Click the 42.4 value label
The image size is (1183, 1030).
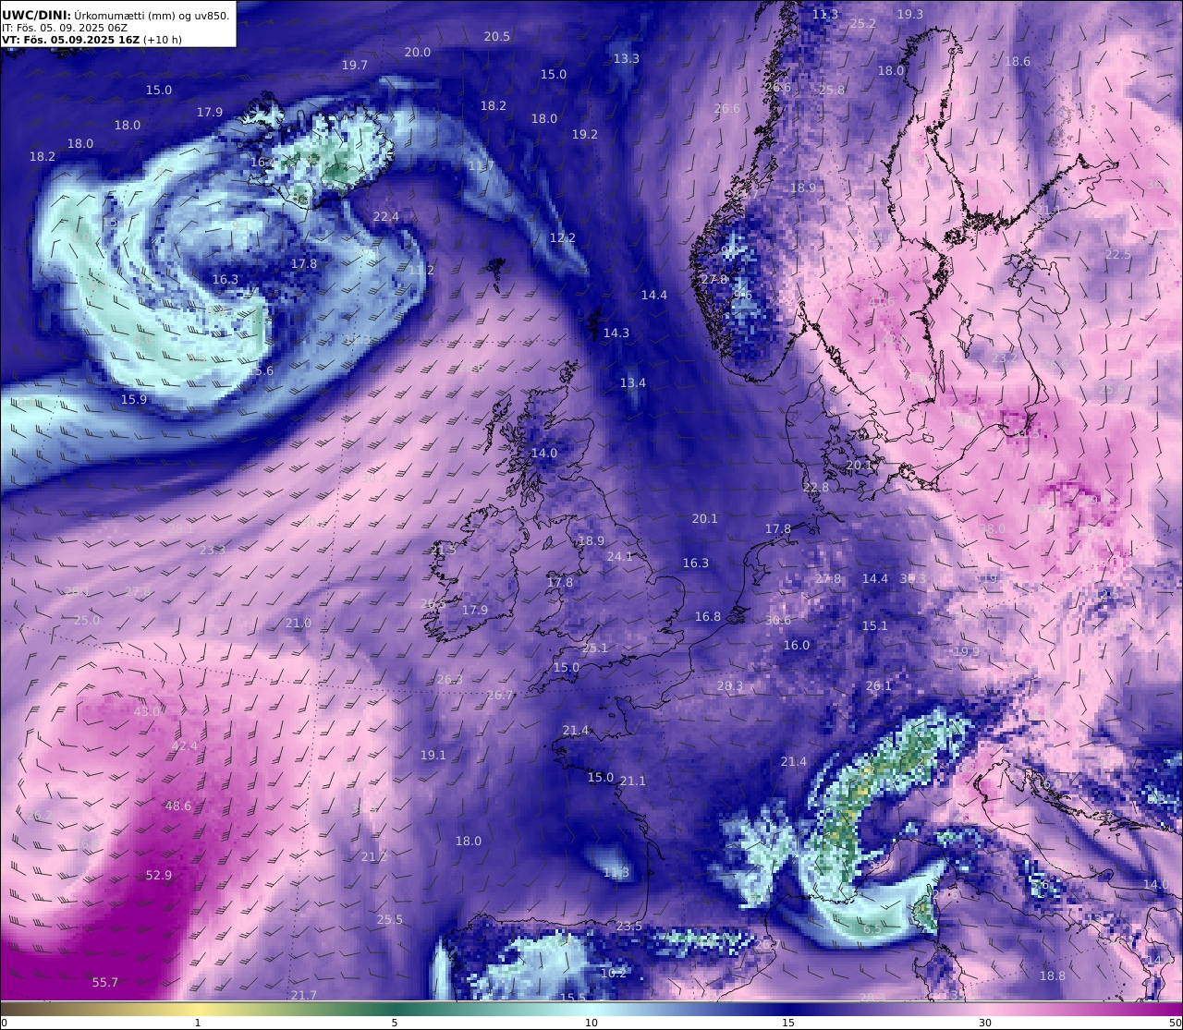point(185,745)
